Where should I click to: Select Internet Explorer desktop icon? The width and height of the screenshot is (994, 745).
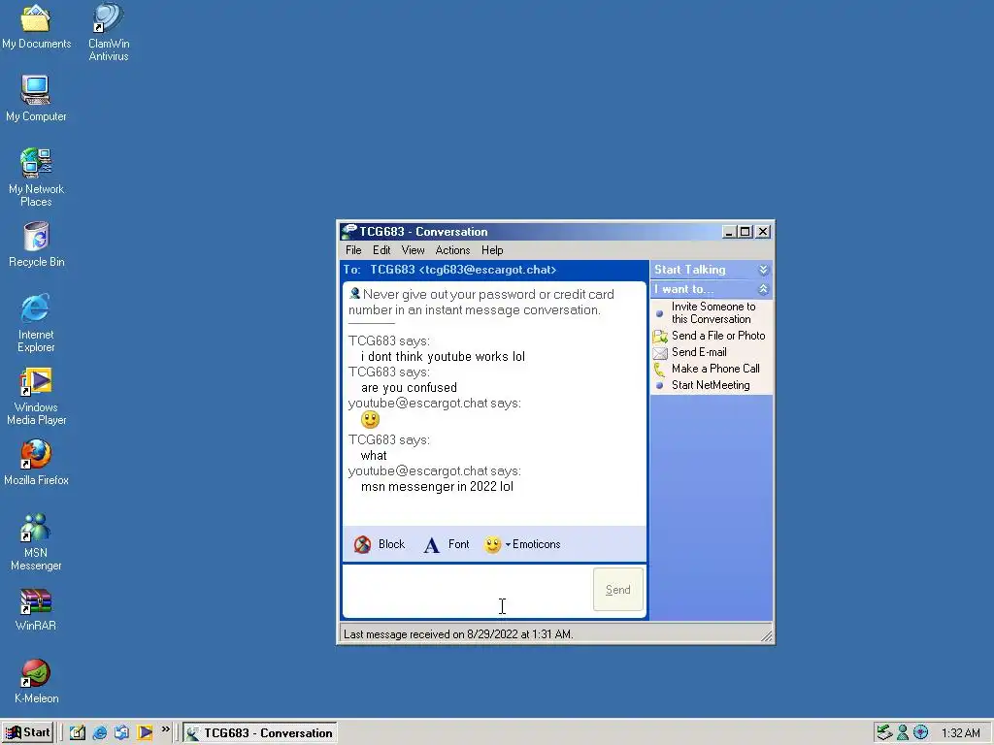36,322
